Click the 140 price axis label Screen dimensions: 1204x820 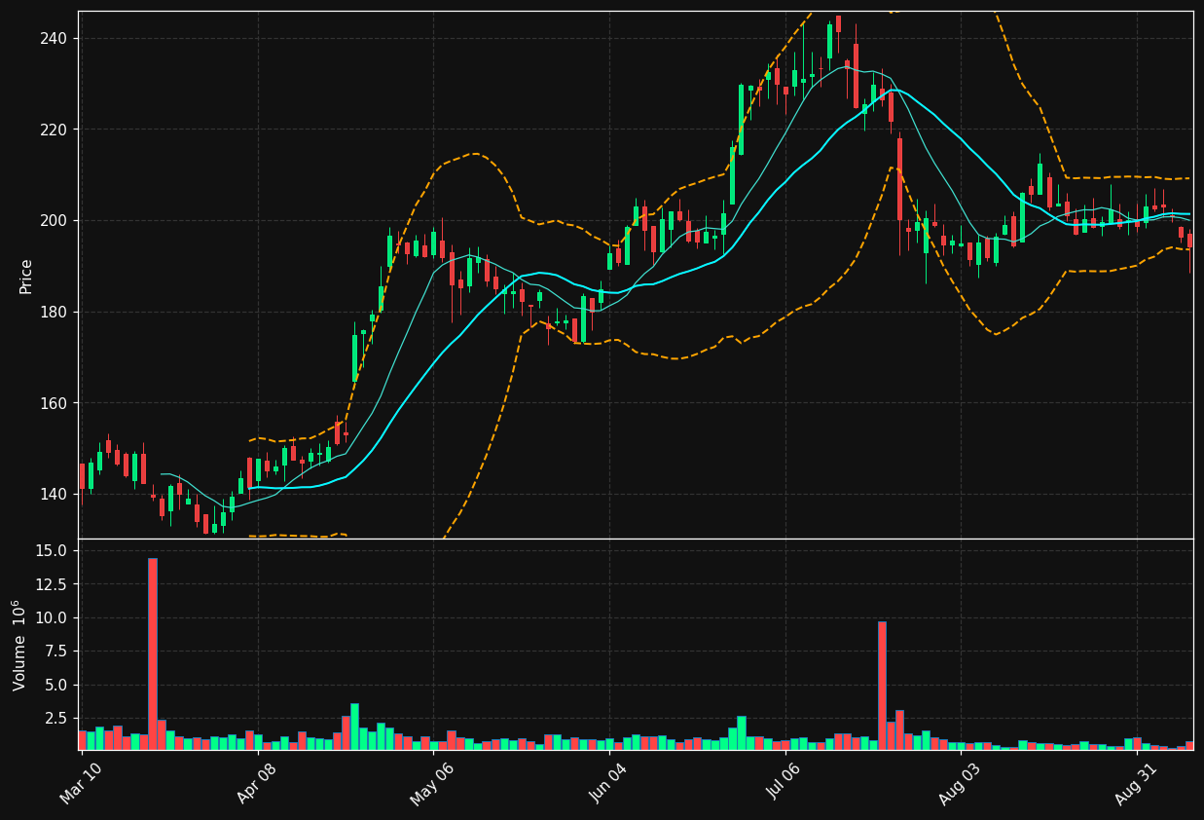pyautogui.click(x=54, y=495)
